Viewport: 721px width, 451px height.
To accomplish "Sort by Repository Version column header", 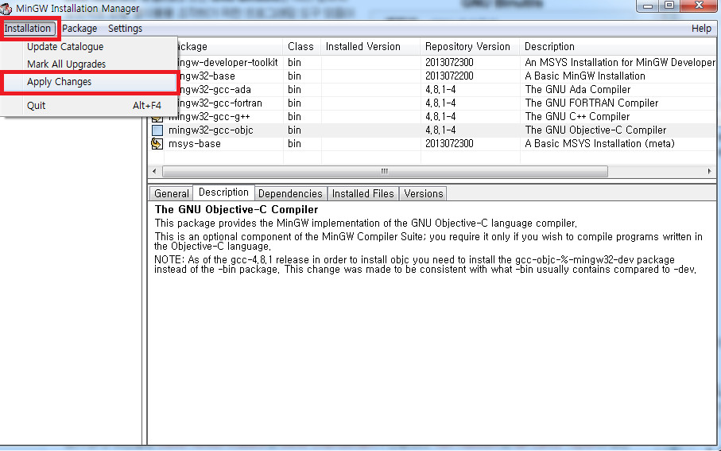I will click(x=470, y=46).
